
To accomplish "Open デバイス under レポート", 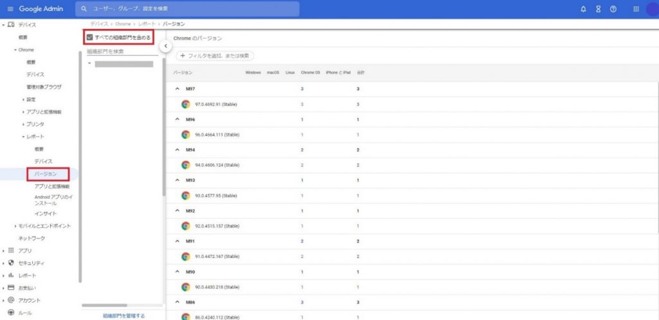I will (43, 162).
